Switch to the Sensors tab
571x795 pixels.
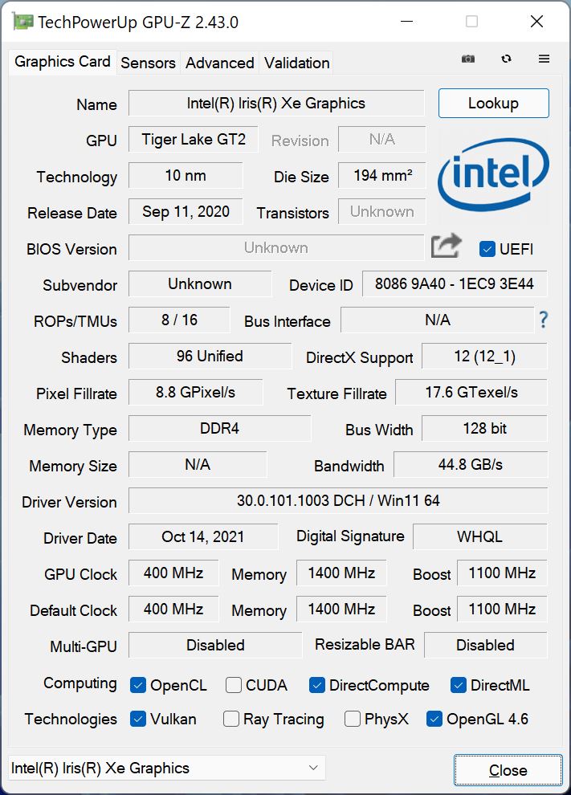click(x=148, y=63)
